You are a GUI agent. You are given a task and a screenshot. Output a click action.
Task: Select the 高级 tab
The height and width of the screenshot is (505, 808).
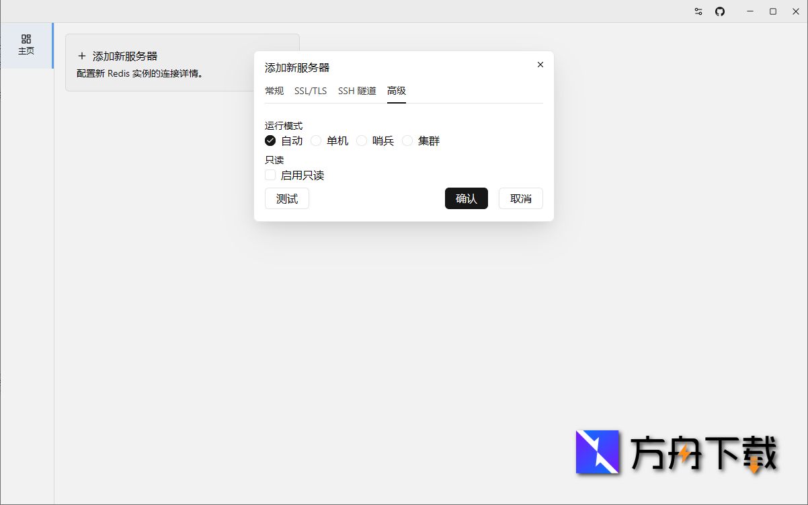point(396,90)
